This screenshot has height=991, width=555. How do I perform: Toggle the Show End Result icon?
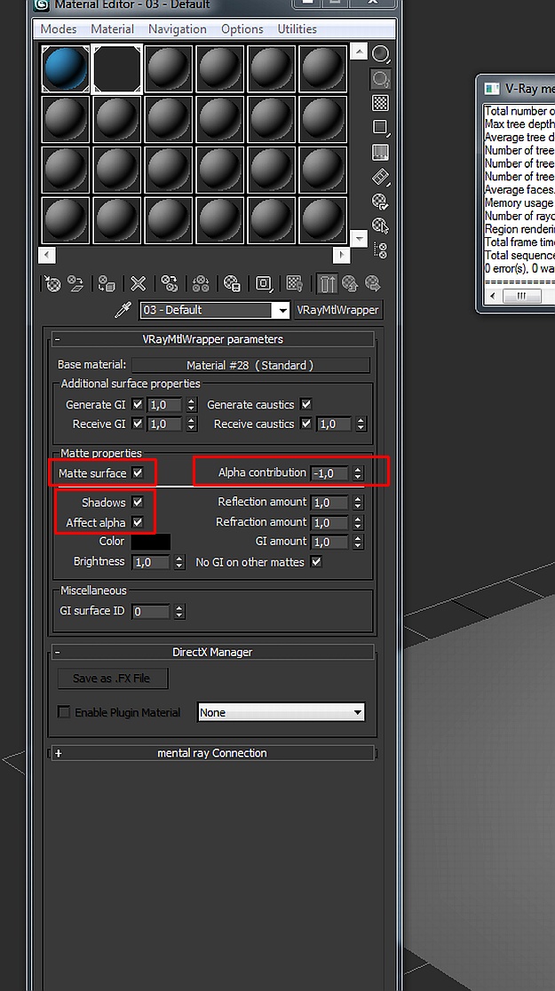326,284
